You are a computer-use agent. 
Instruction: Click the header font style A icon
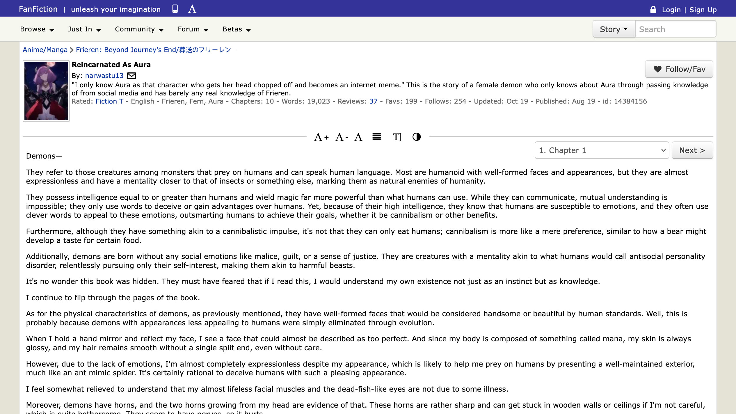pos(192,9)
